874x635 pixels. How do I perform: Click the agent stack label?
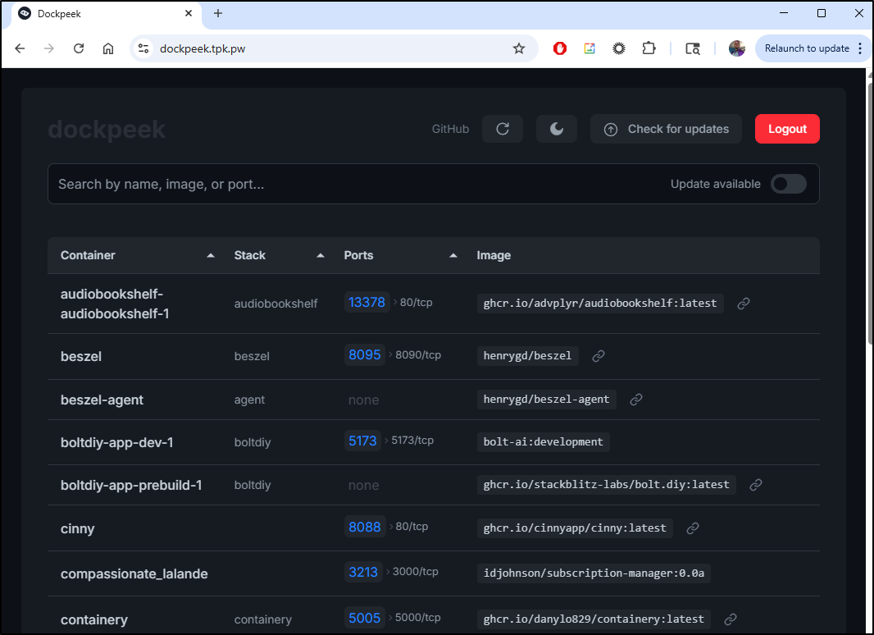pyautogui.click(x=249, y=400)
